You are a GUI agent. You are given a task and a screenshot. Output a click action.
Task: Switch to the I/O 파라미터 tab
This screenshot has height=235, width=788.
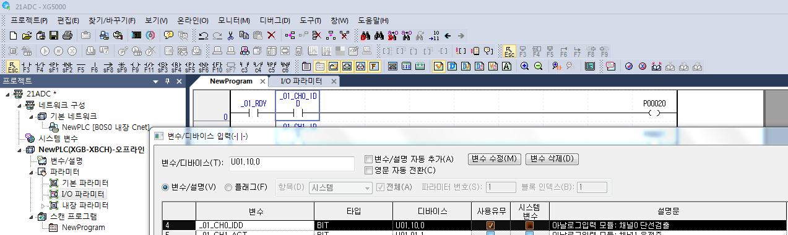301,81
